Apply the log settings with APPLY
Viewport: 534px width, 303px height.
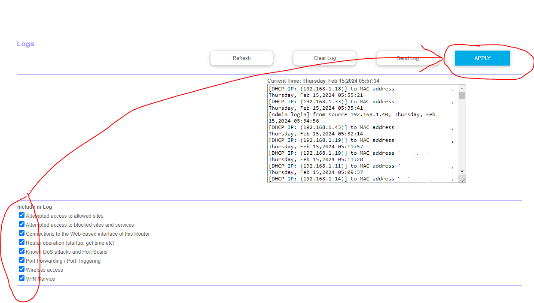click(482, 58)
